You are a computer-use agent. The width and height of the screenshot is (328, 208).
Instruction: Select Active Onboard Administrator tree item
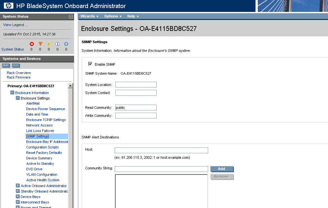(44, 186)
